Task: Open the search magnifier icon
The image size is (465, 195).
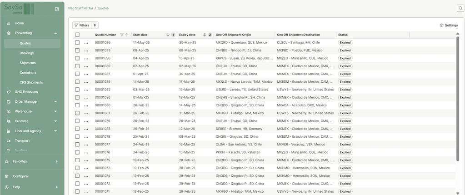Action: click(460, 8)
